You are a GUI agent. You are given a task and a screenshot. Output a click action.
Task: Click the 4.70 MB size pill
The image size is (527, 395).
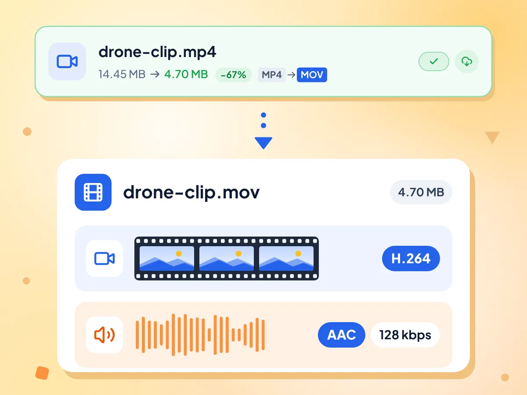(421, 192)
